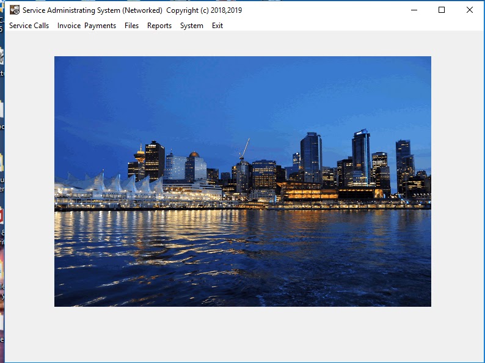This screenshot has width=485, height=363.
Task: Minimize the Service Administrating System window
Action: (x=414, y=10)
